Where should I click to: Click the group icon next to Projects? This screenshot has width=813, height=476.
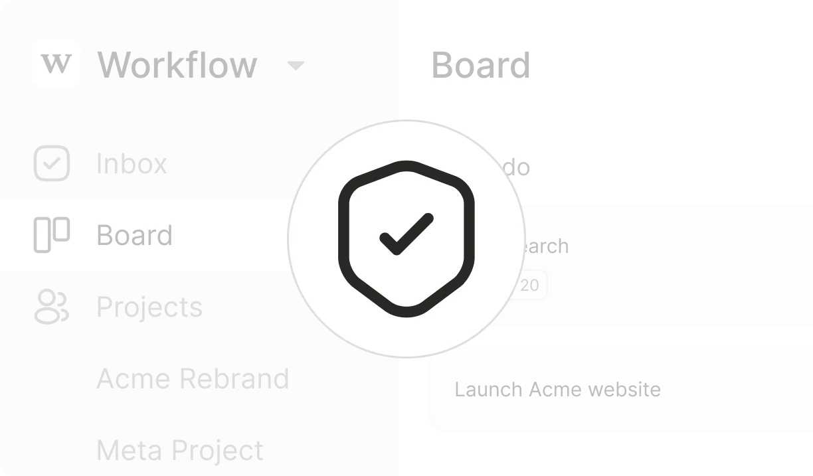pos(50,307)
